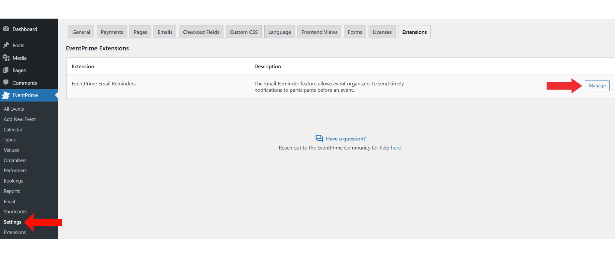The width and height of the screenshot is (615, 258).
Task: Click the 'Extension' column header
Action: point(83,66)
